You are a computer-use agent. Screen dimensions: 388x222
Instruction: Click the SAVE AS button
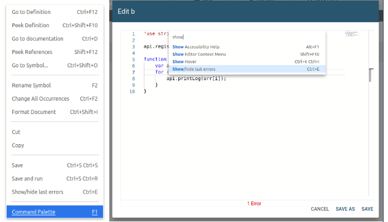(x=345, y=209)
